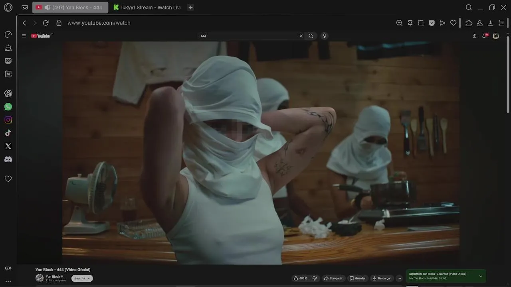The height and width of the screenshot is (287, 511).
Task: Open ChatGPT from the sidebar
Action: (x=8, y=94)
